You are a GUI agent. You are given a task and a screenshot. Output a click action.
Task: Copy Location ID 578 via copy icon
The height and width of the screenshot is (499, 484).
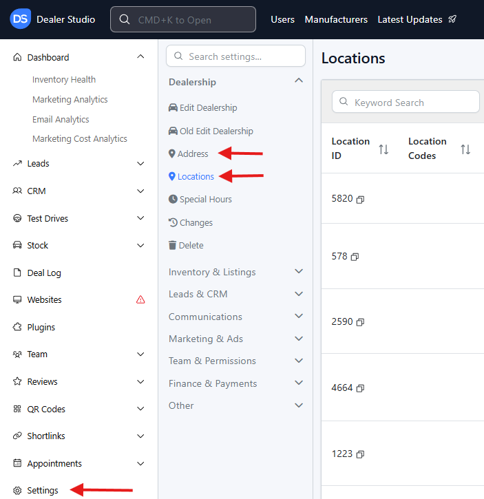pos(355,257)
